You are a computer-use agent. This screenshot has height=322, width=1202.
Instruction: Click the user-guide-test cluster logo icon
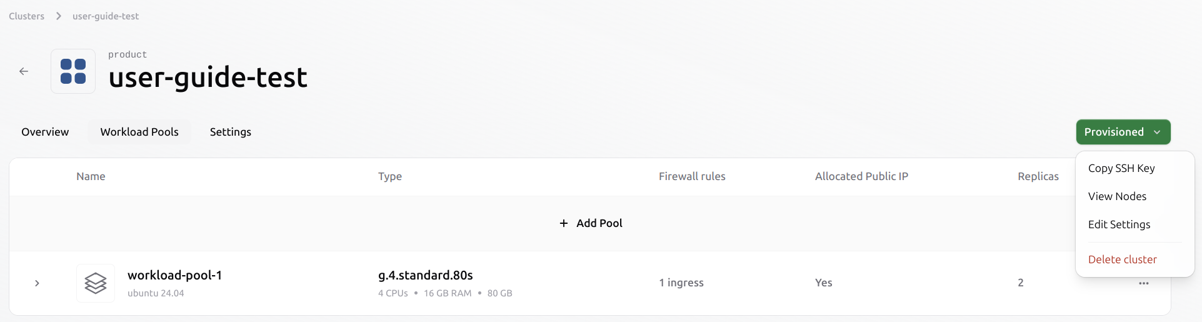pos(73,71)
